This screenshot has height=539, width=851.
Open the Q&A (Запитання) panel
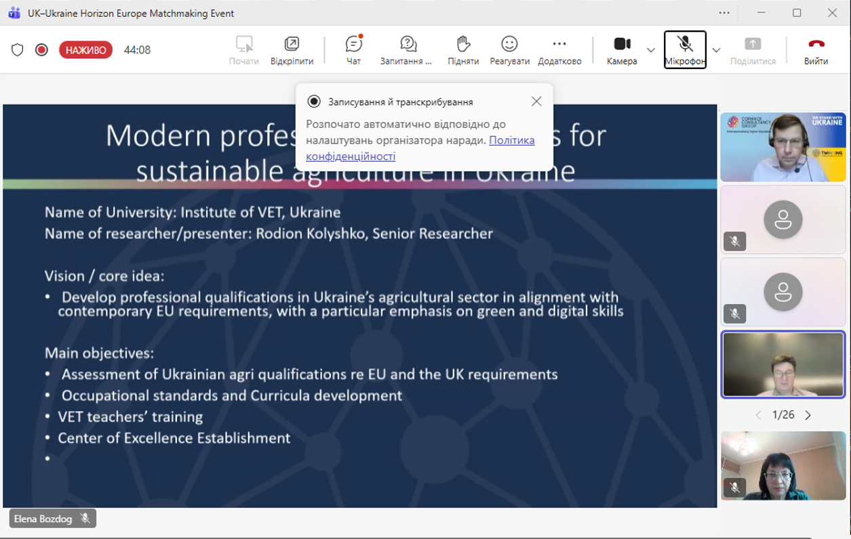(407, 50)
